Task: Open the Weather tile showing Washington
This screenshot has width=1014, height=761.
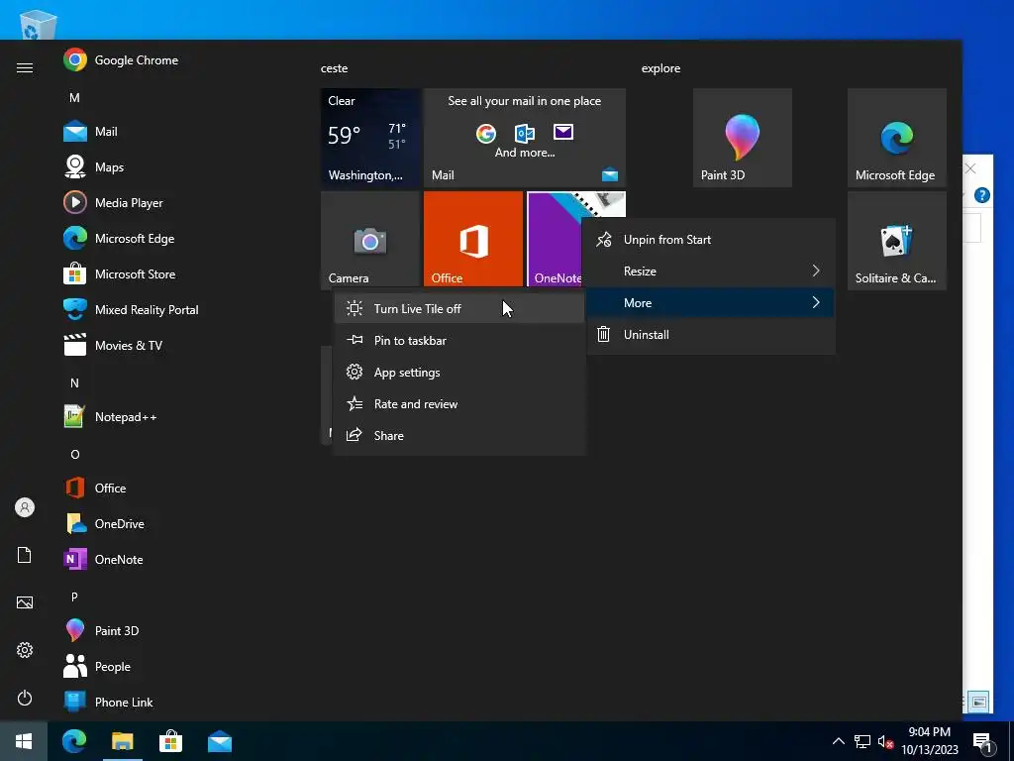Action: [x=370, y=138]
